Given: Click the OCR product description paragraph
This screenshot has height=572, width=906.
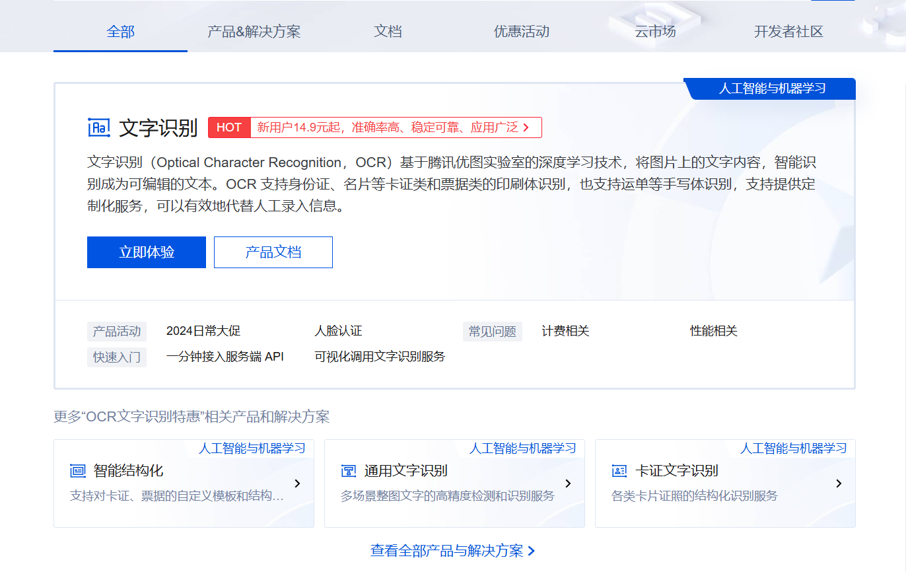Looking at the screenshot, I should 452,184.
